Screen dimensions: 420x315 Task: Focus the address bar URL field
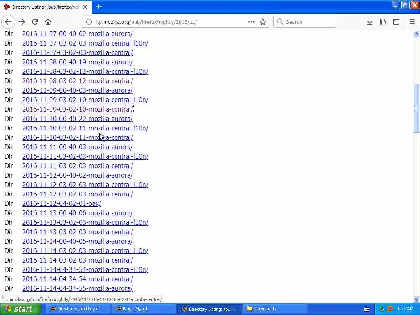point(170,22)
